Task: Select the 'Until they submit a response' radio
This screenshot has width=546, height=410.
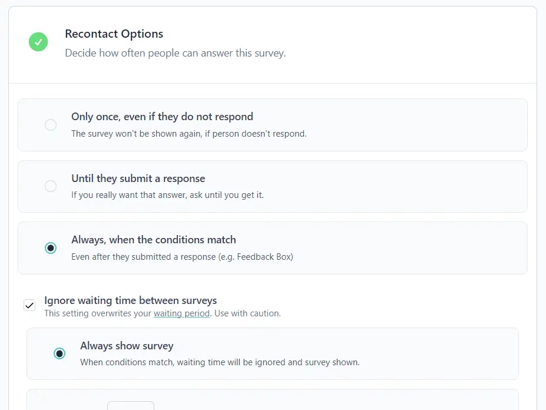Action: point(51,186)
